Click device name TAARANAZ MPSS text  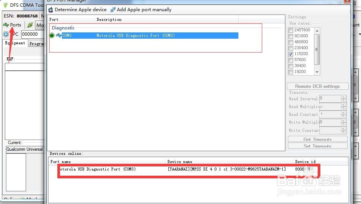227,169
